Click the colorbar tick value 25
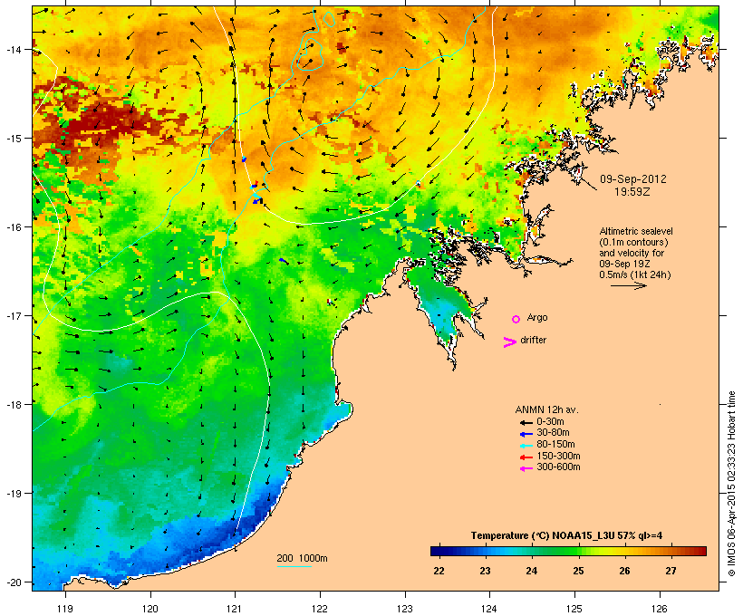 [x=578, y=571]
